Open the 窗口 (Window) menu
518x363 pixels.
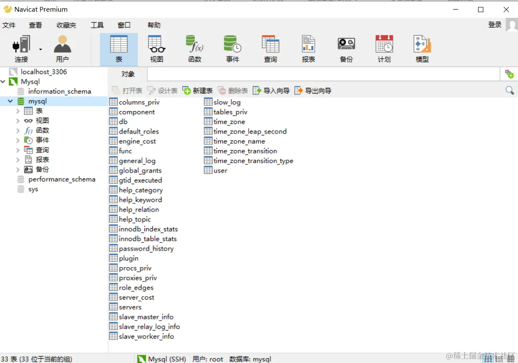[x=124, y=25]
